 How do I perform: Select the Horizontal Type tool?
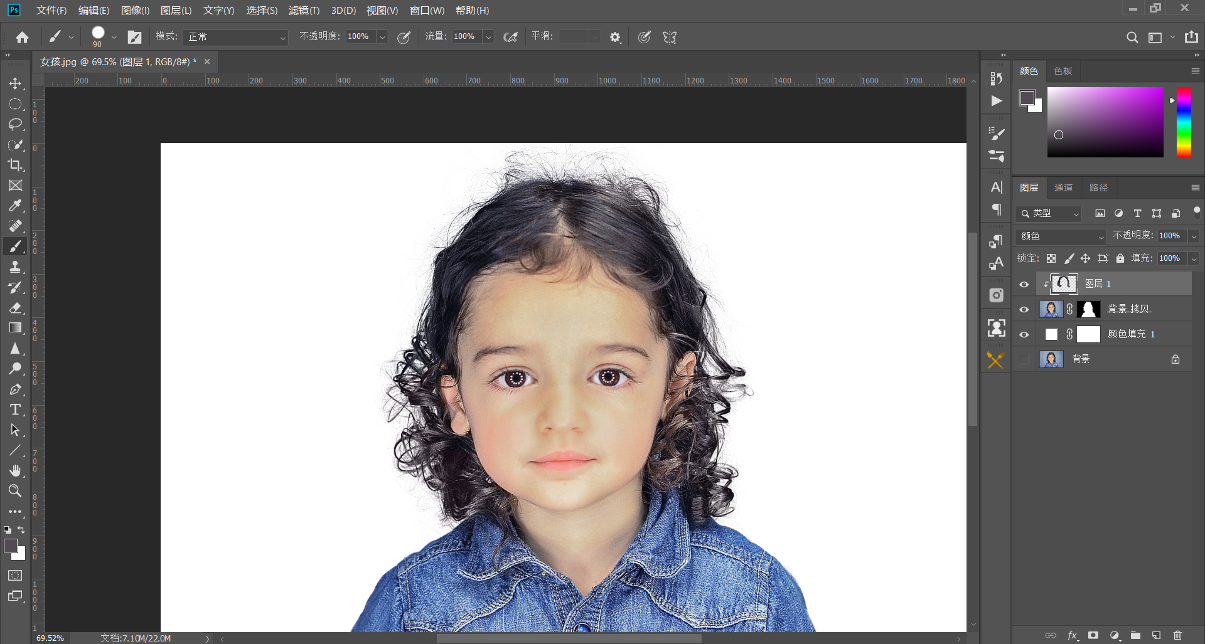[x=15, y=409]
